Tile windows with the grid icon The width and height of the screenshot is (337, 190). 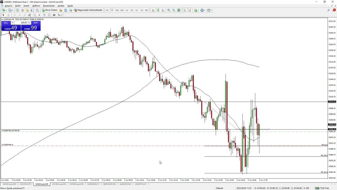coord(179,10)
